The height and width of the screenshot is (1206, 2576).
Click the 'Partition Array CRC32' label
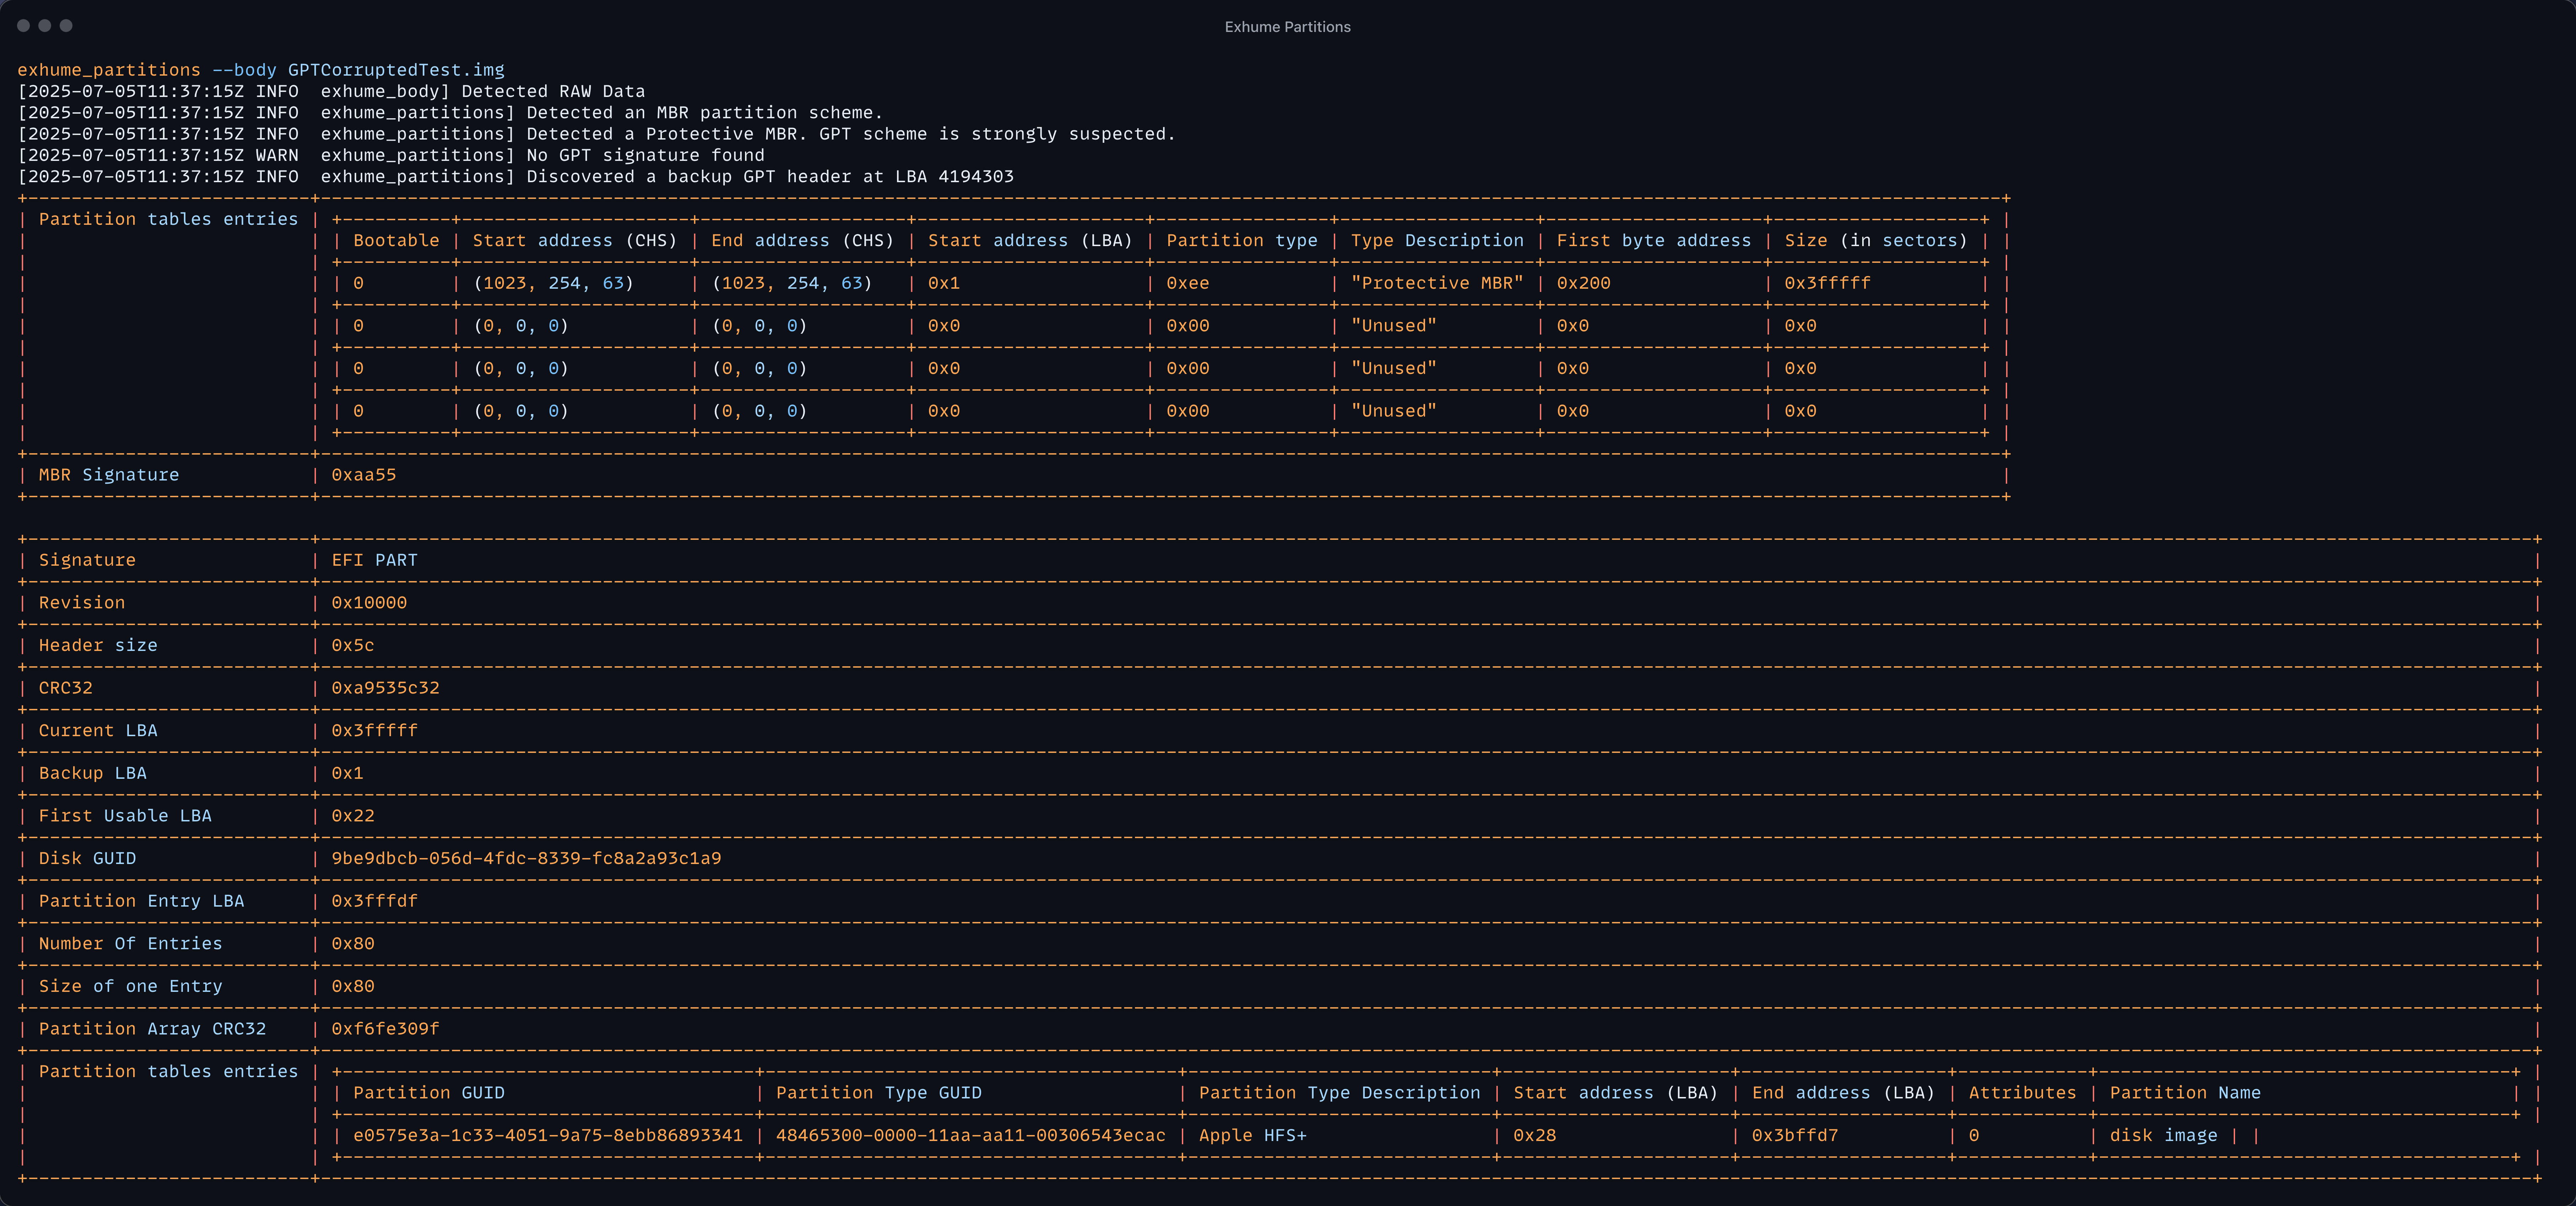click(152, 1029)
